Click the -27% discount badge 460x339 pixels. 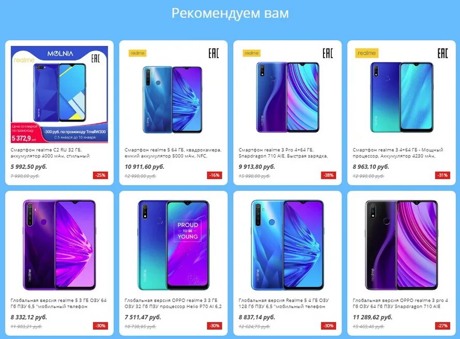tap(442, 326)
